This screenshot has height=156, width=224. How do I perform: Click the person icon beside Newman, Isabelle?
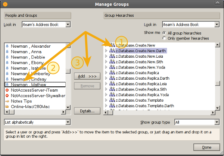point(7,68)
